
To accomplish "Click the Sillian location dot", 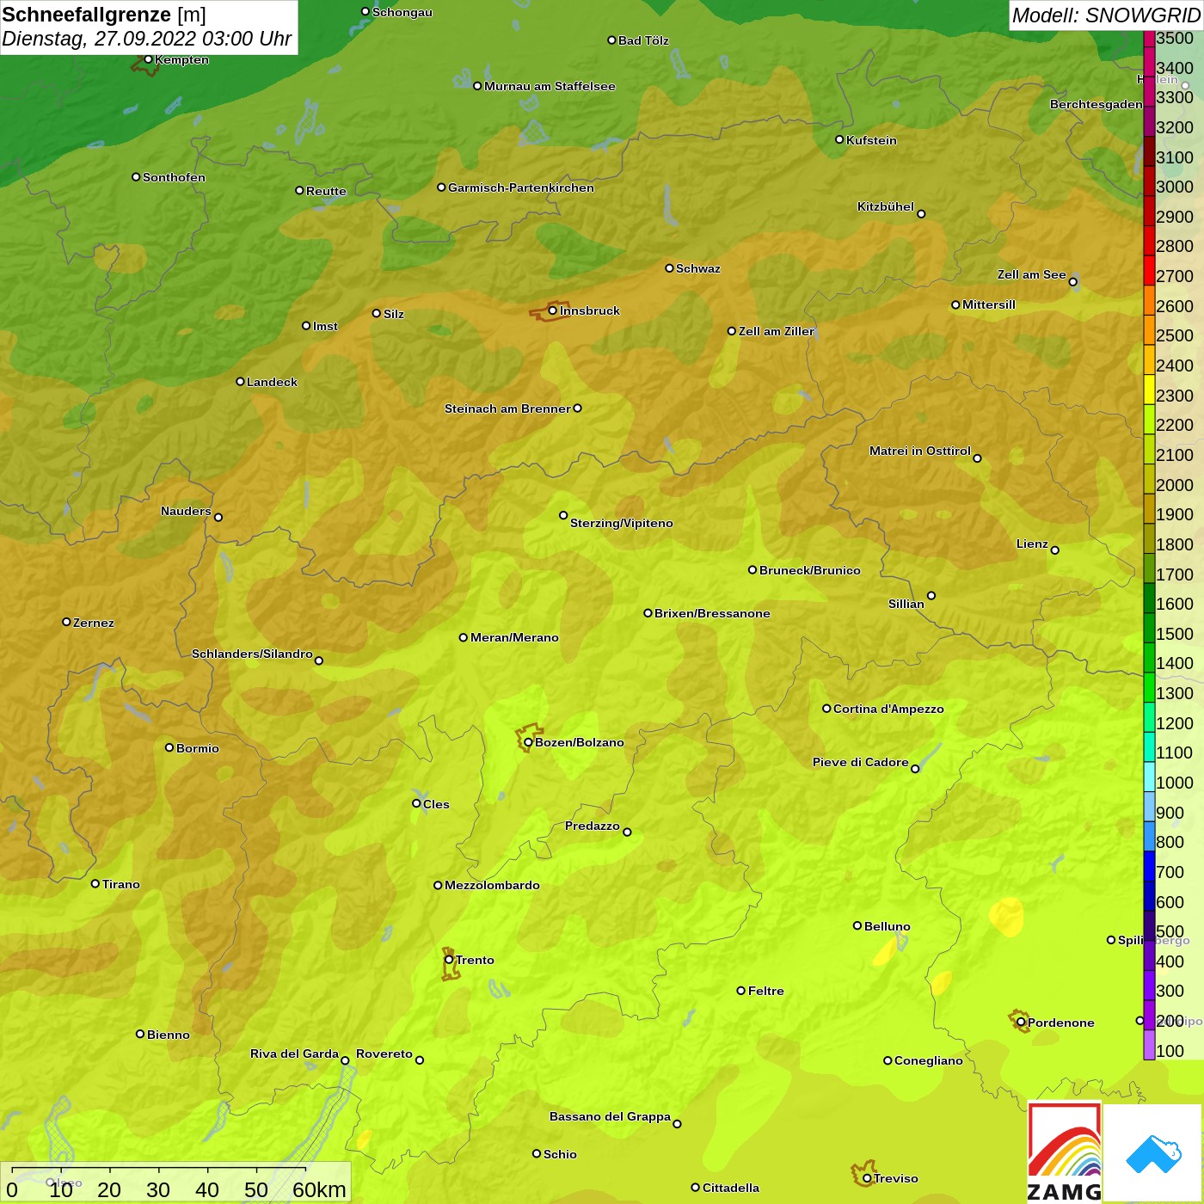I will (931, 595).
